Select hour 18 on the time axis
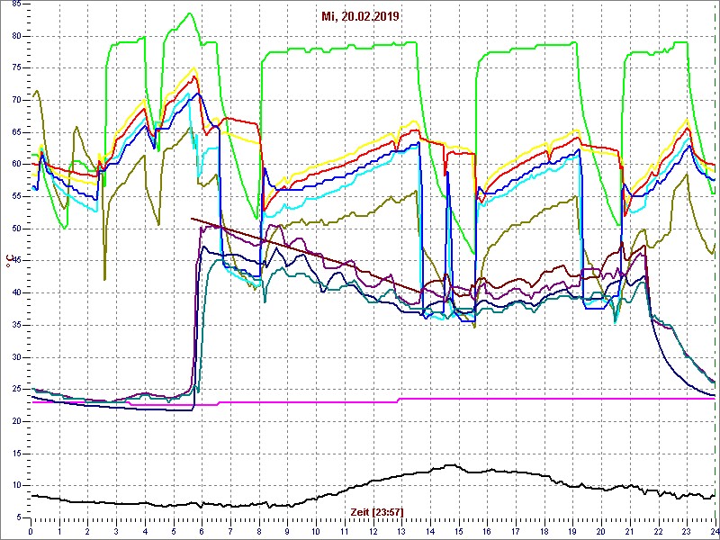Screen dimensions: 720x540 click(x=544, y=531)
